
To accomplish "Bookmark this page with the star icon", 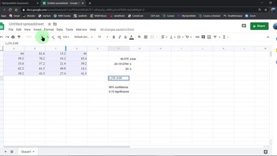I will [x=265, y=10].
